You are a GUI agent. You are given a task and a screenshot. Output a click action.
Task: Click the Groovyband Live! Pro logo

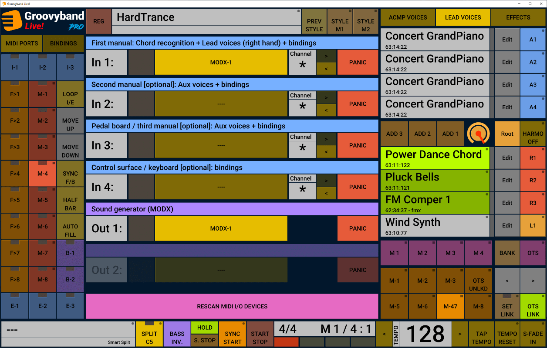[43, 20]
